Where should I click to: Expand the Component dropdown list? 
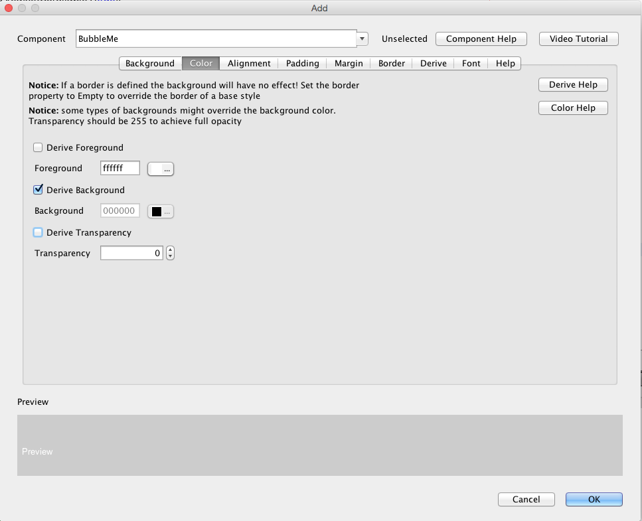coord(361,38)
